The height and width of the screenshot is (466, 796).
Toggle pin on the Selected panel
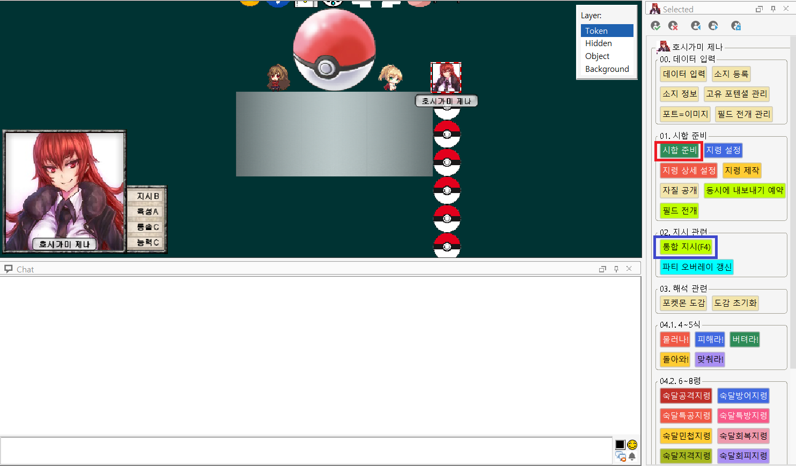tap(773, 9)
